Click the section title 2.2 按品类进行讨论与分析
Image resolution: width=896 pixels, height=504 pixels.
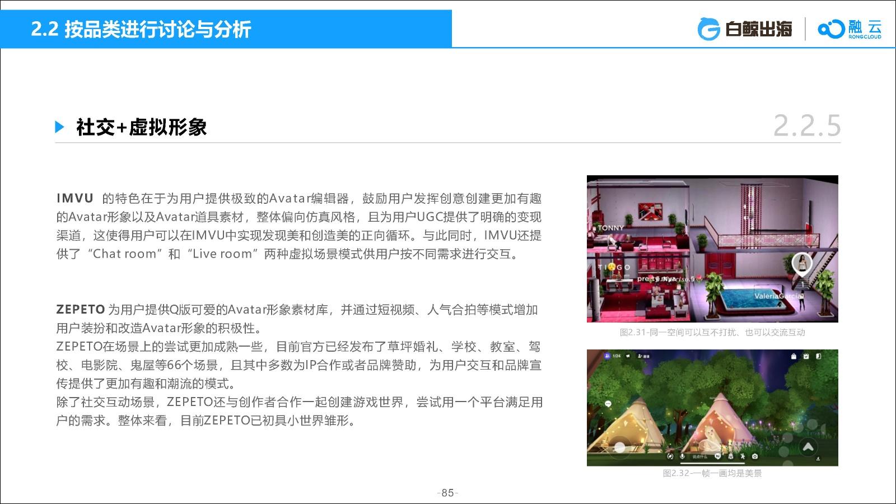141,29
